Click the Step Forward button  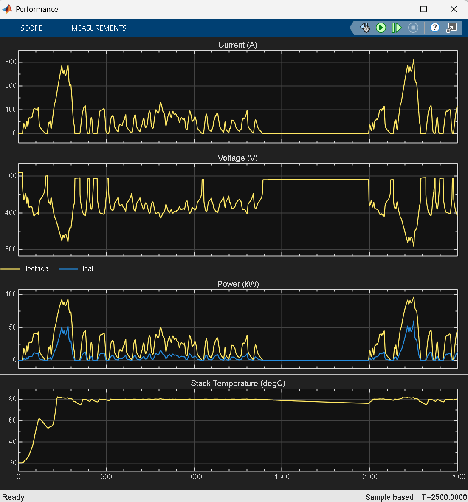pyautogui.click(x=396, y=28)
